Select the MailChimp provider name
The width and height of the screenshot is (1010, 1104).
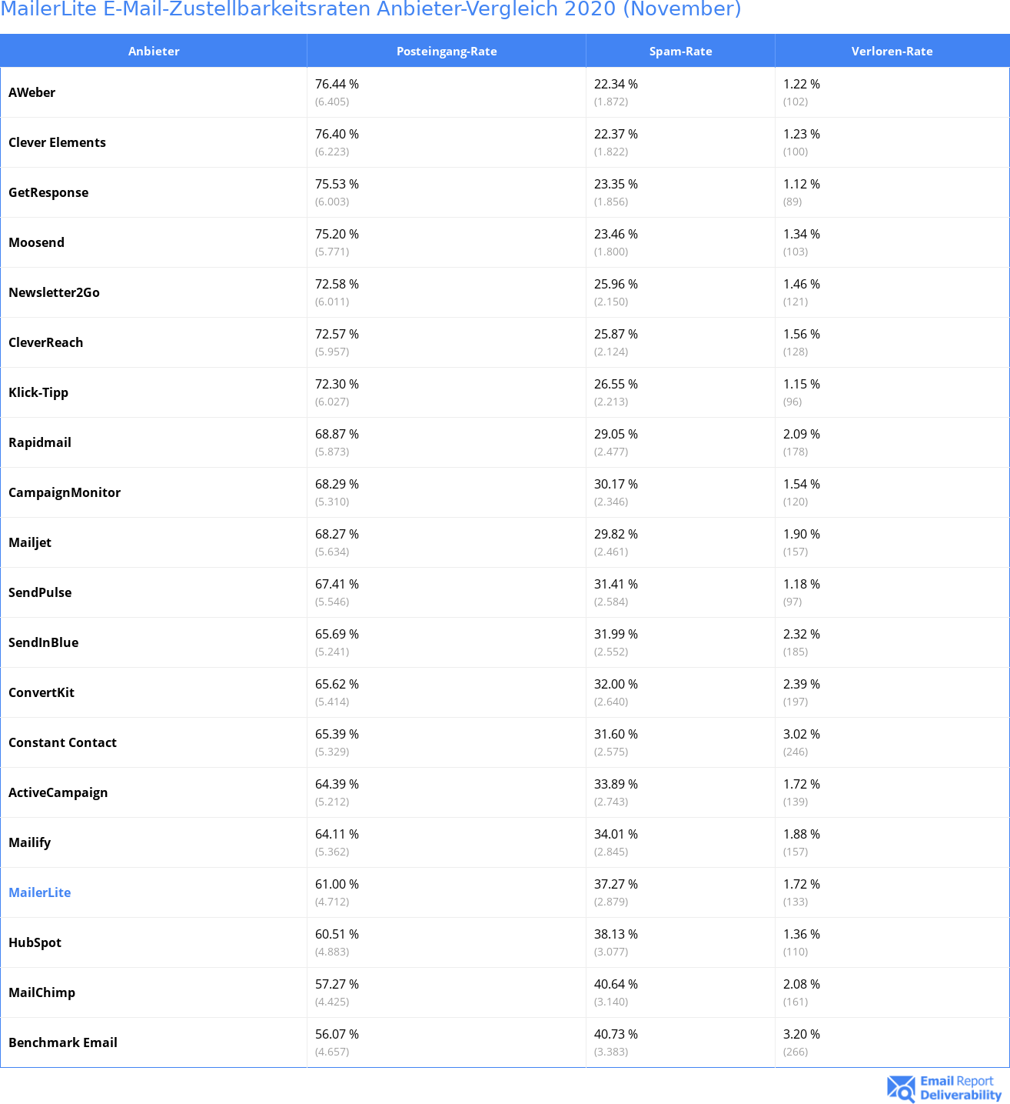pyautogui.click(x=42, y=992)
